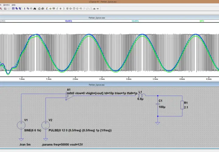Cascade windows using the toolbar icon
This screenshot has height=152, width=219.
click(17, 9)
